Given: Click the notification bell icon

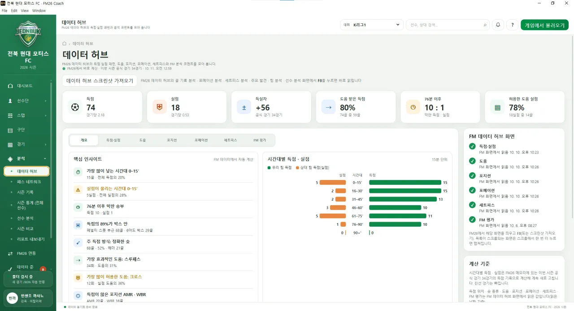Looking at the screenshot, I should [x=498, y=25].
